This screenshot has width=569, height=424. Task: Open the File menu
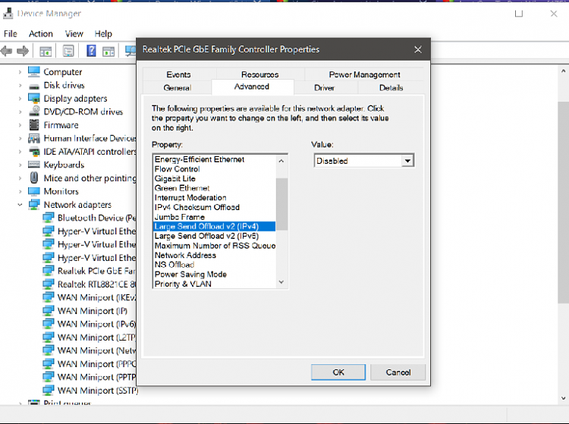point(11,33)
